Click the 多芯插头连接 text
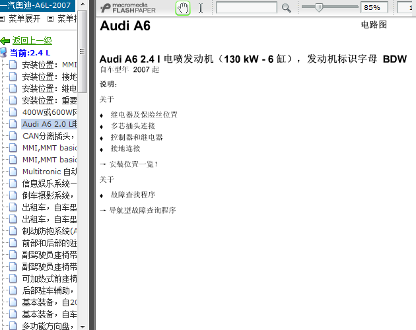Image resolution: width=416 pixels, height=330 pixels. coord(133,126)
